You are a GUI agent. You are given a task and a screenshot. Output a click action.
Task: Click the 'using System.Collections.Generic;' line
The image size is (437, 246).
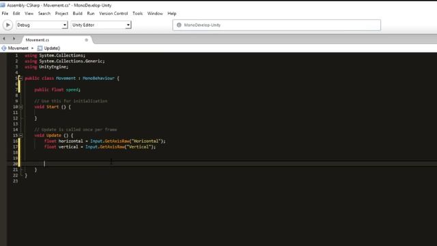pos(65,61)
